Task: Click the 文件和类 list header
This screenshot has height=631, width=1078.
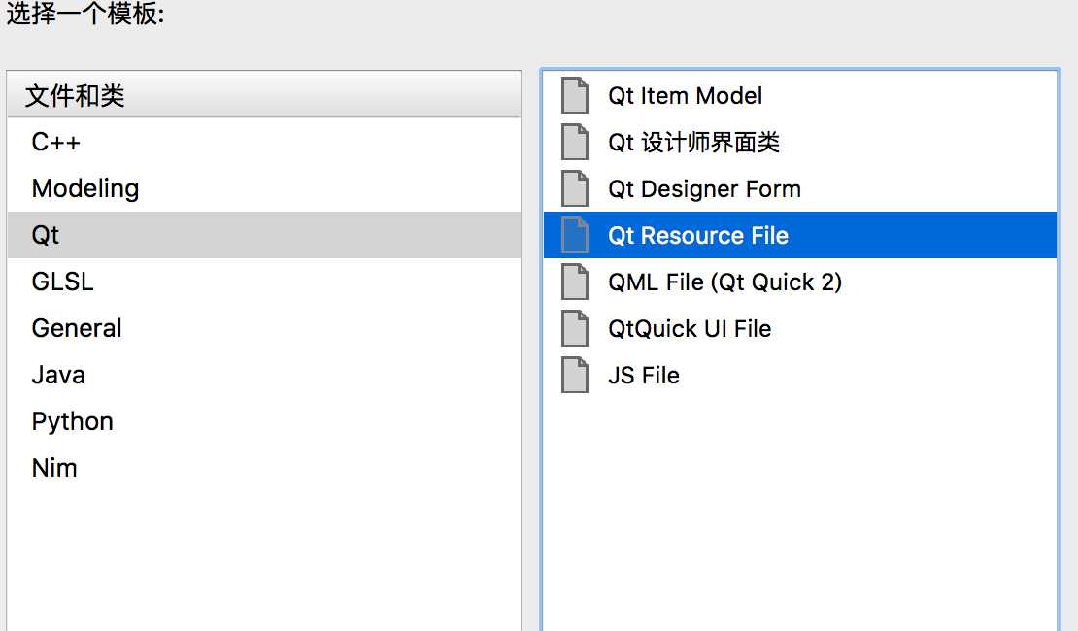Action: point(264,95)
